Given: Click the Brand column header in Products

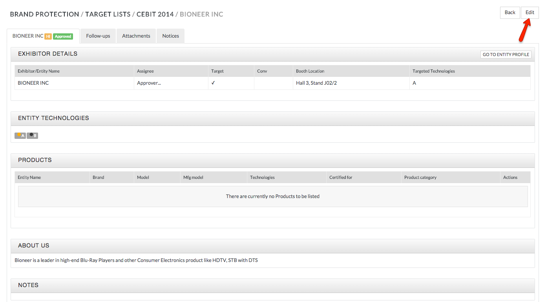Looking at the screenshot, I should pyautogui.click(x=98, y=177).
